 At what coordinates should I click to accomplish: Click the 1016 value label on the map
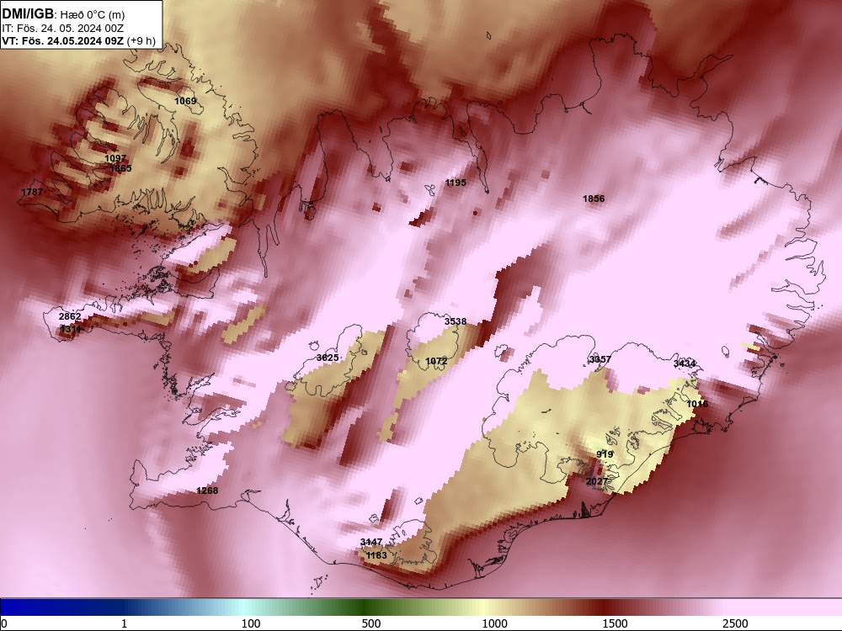[697, 404]
